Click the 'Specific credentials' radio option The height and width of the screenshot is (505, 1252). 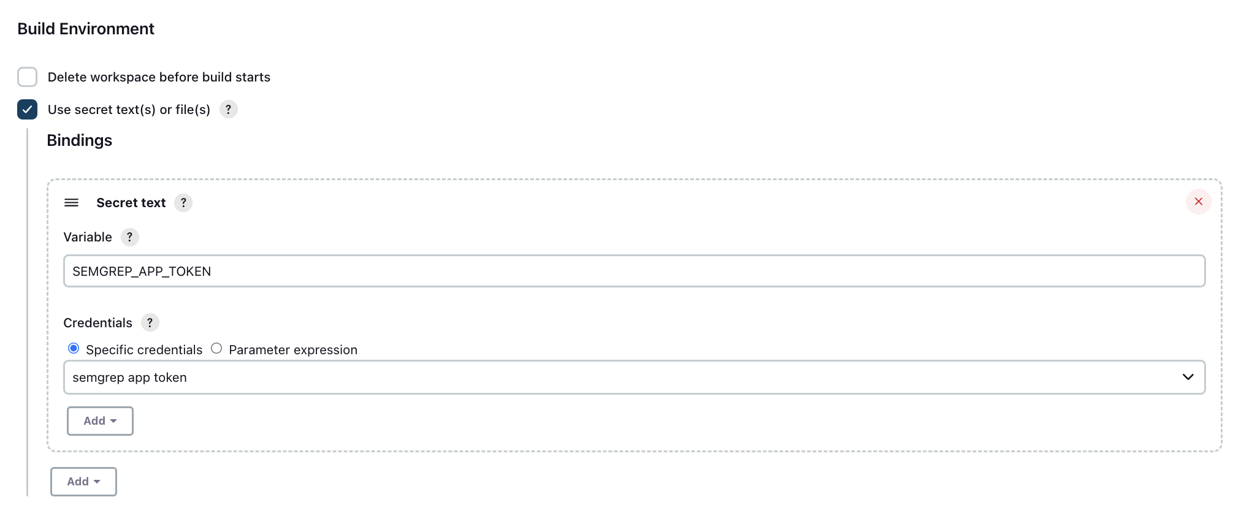point(74,347)
